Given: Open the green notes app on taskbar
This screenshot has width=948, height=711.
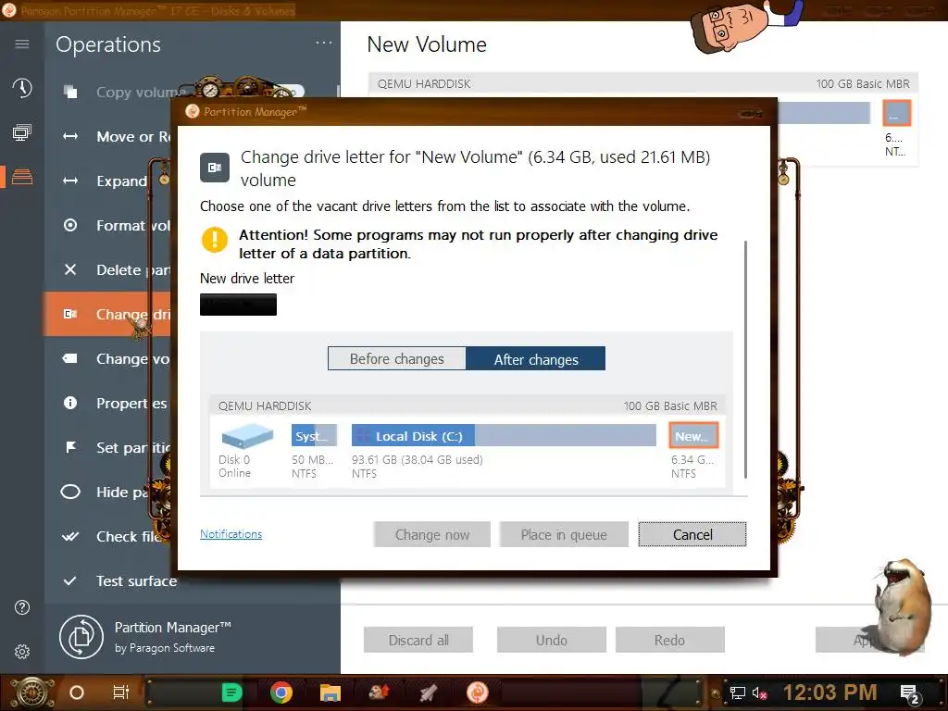Looking at the screenshot, I should (231, 692).
